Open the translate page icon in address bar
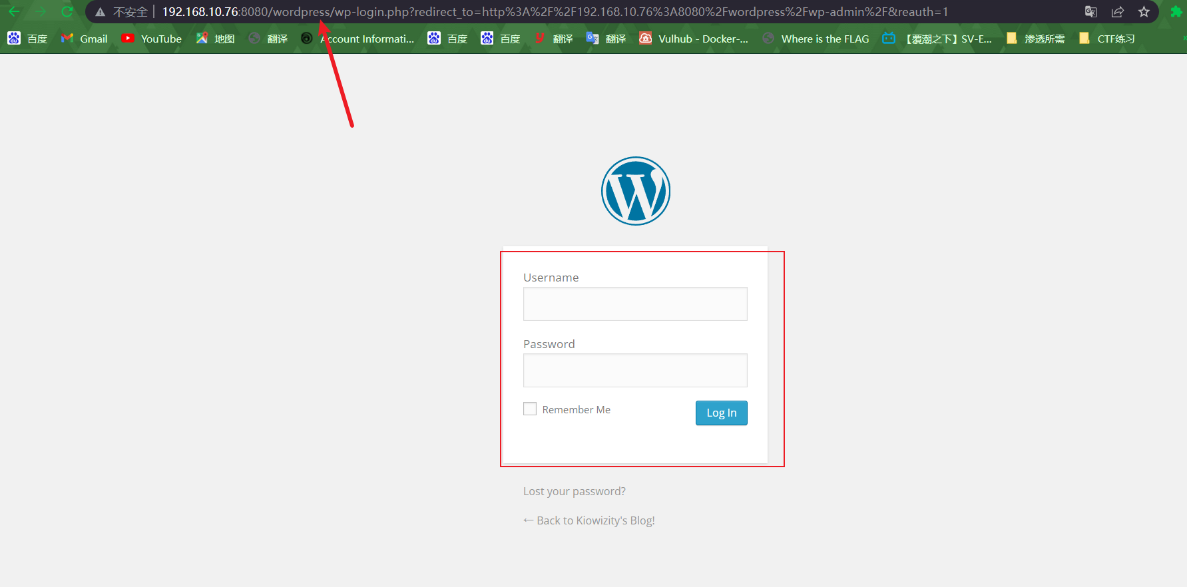The height and width of the screenshot is (587, 1187). (1090, 11)
